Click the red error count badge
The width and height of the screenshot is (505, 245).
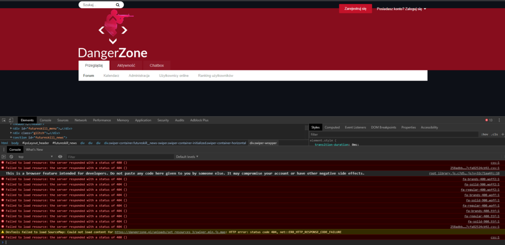pos(488,120)
